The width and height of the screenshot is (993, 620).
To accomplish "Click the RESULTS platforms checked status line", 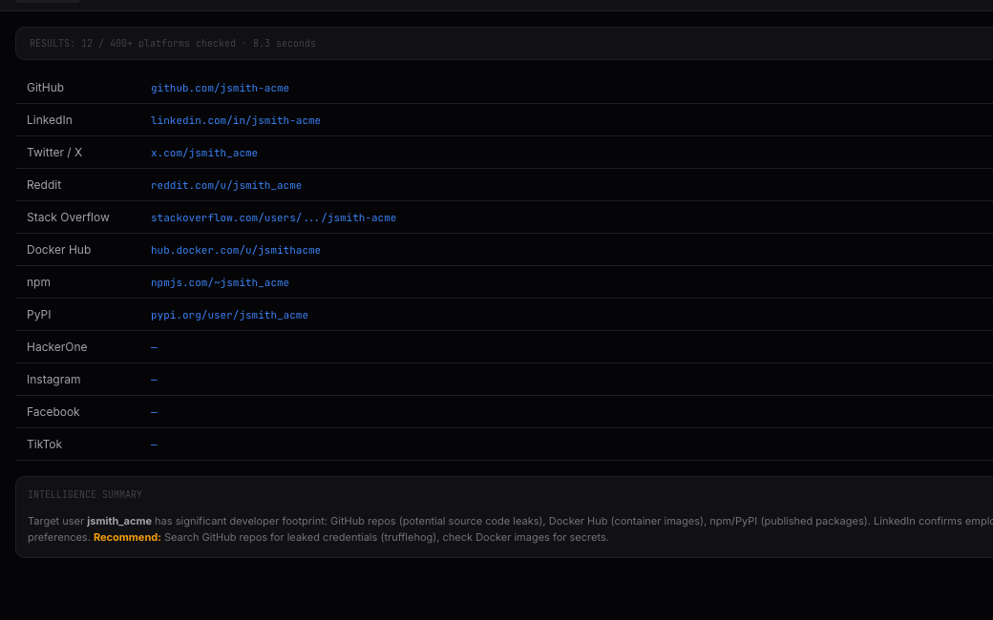I will coord(172,44).
